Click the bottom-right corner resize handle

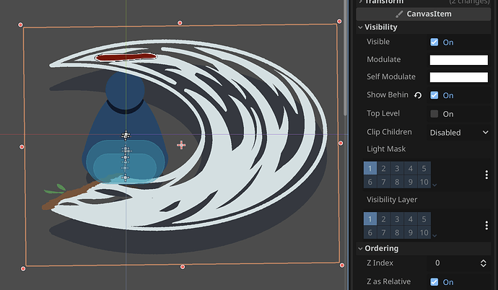[341, 263]
